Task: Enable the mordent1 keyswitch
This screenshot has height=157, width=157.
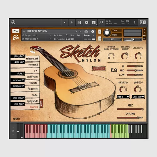Action: [x=18, y=86]
